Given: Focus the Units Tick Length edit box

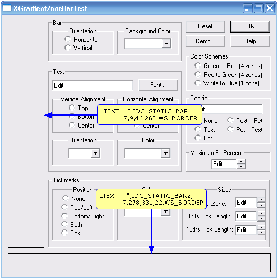Looking at the screenshot, I should [x=246, y=216].
